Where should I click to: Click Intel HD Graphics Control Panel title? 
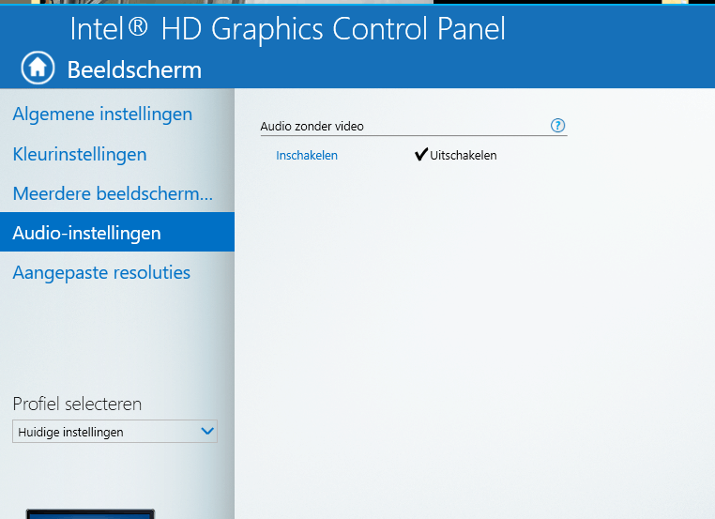pos(288,29)
